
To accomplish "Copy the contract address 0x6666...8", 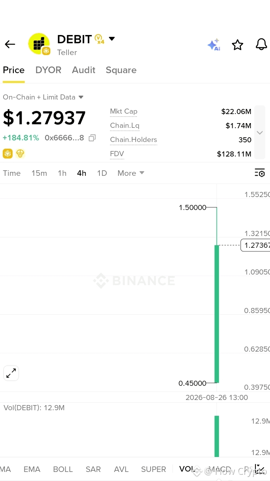I will tap(92, 138).
